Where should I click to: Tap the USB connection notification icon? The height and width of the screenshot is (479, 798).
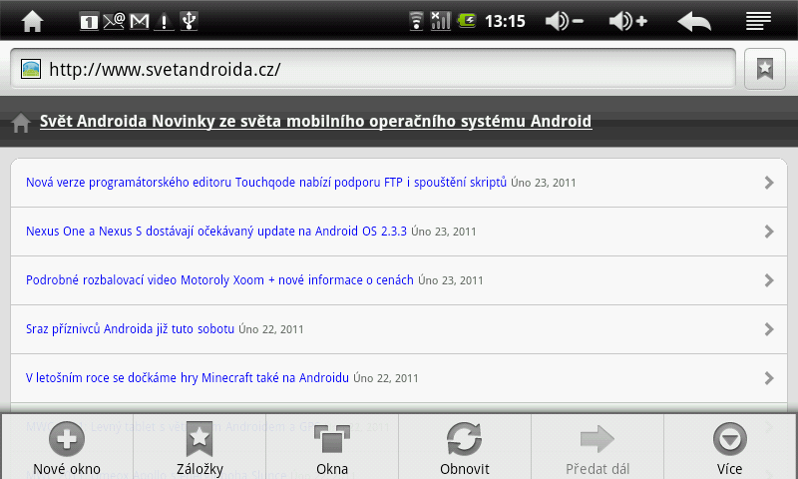click(x=189, y=21)
